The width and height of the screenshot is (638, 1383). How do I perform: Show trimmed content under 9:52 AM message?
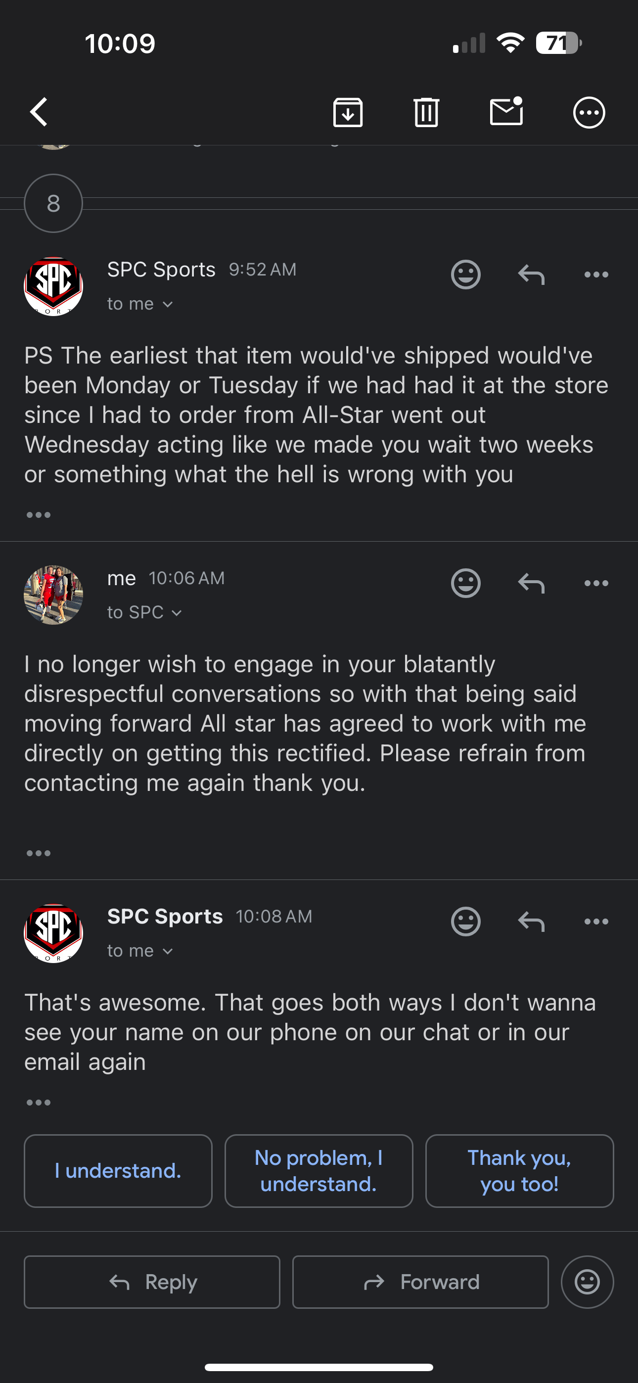(x=38, y=515)
